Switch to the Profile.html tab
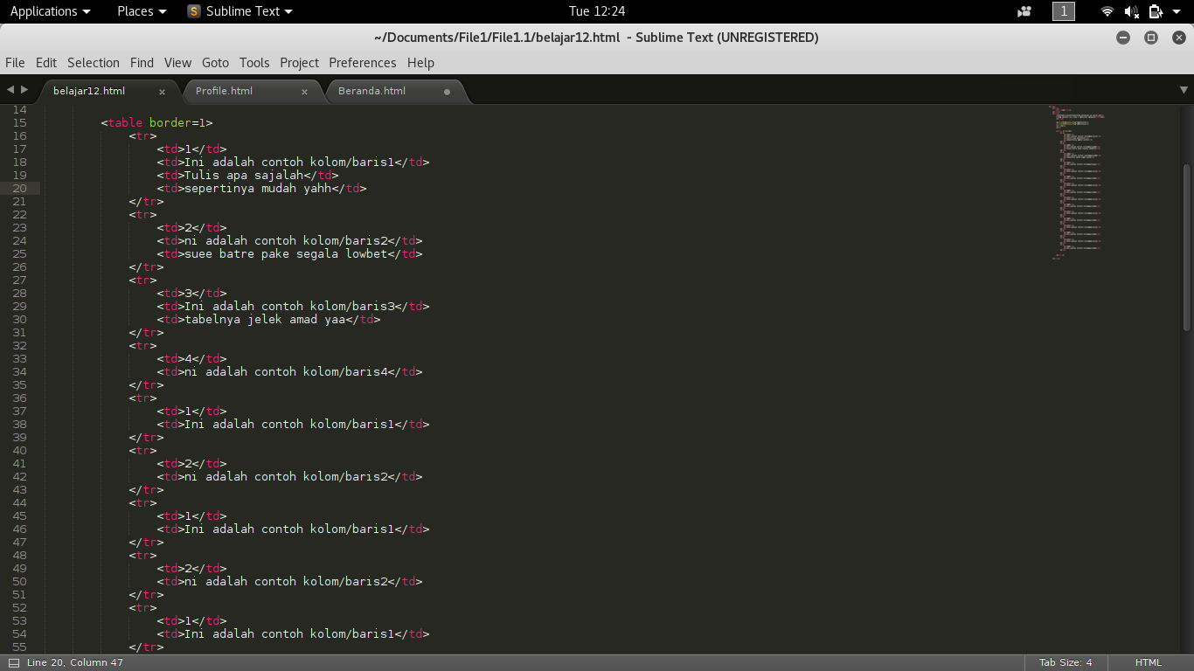 coord(224,90)
